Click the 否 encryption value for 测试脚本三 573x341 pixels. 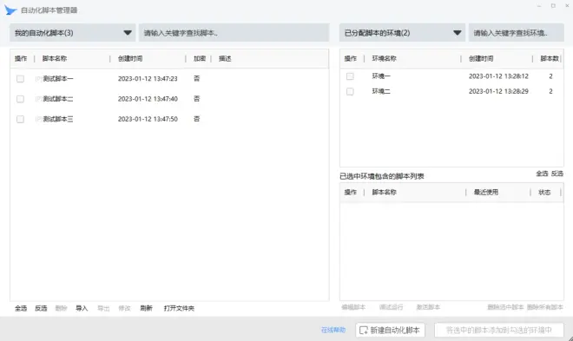[196, 119]
